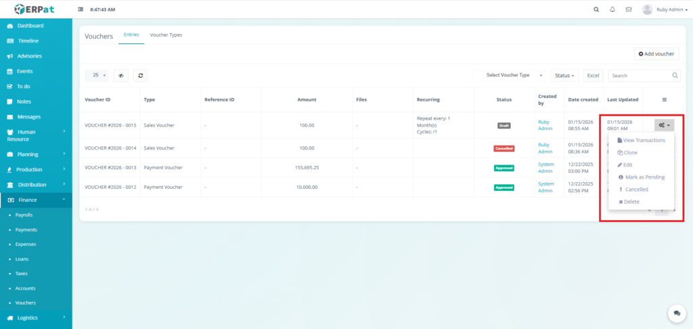This screenshot has height=329, width=693.
Task: Open the notifications bell
Action: click(x=612, y=9)
